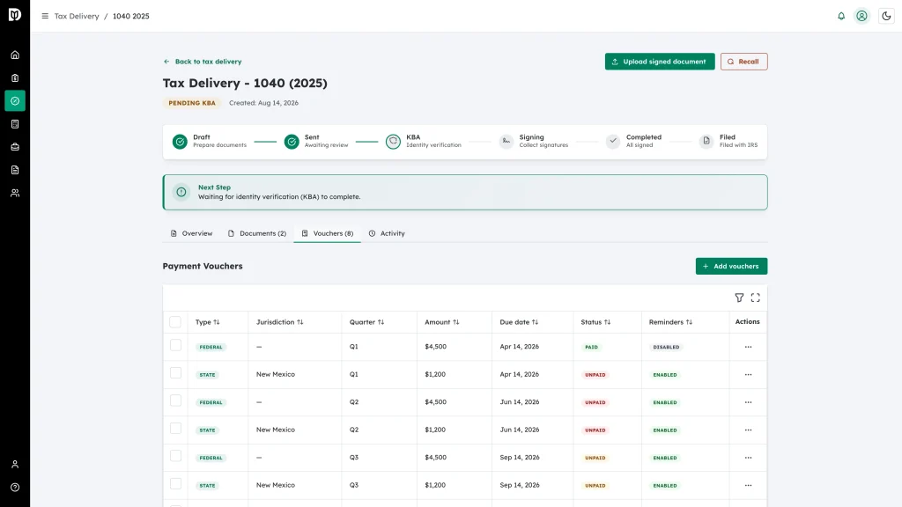The image size is (902, 507).
Task: Select all vouchers header checkbox
Action: 175,322
